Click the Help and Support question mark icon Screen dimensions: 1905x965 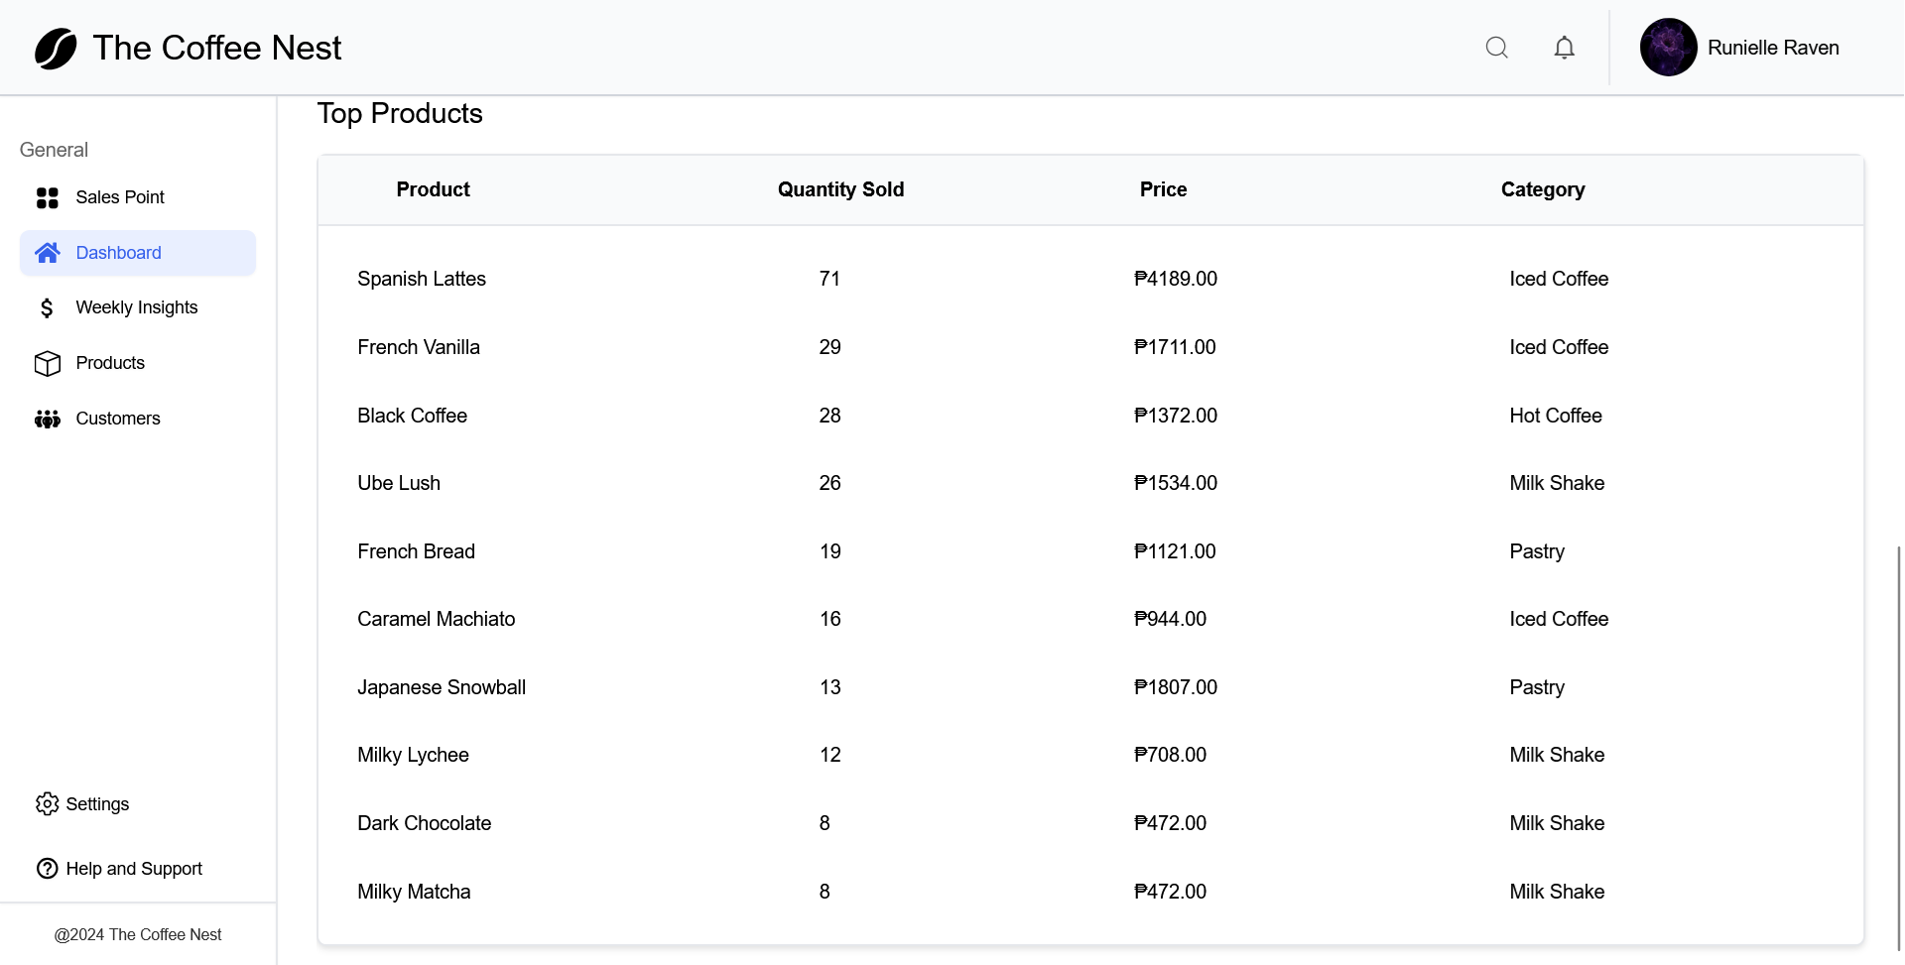[48, 868]
